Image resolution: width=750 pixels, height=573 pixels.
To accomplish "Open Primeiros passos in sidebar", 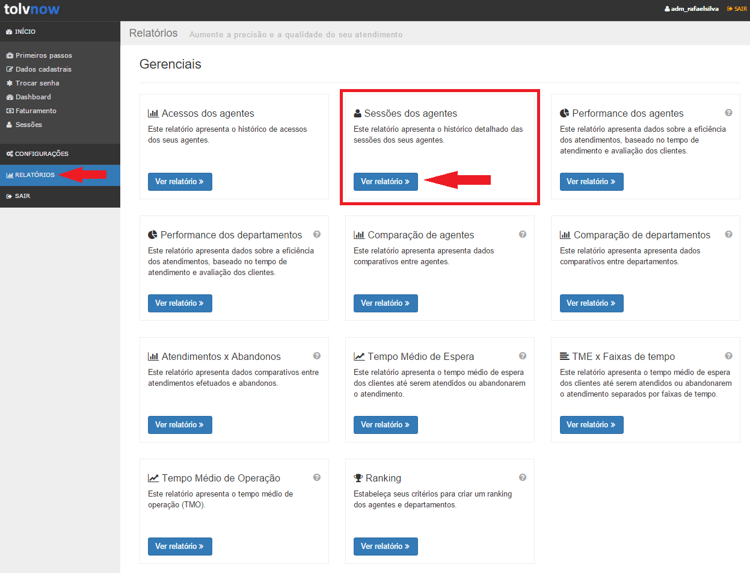I will [x=40, y=55].
